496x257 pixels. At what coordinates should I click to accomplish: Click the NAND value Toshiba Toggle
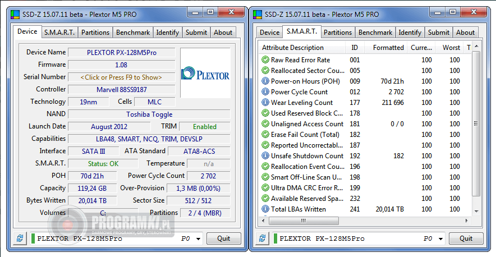tap(149, 114)
